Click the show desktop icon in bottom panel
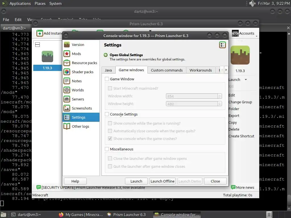291x218 pixels. pos(3,215)
